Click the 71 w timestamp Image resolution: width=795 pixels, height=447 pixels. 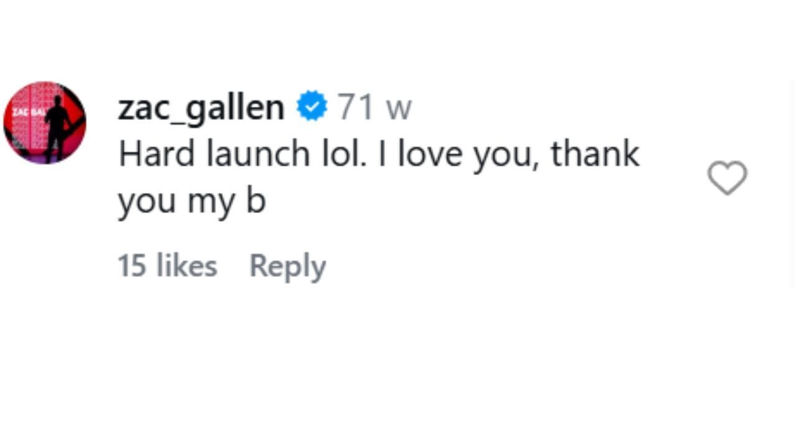pyautogui.click(x=375, y=107)
